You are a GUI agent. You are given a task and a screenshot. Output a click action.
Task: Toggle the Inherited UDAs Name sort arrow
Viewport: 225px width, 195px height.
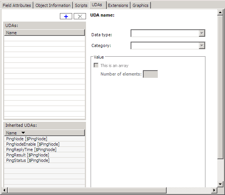[x=23, y=133]
